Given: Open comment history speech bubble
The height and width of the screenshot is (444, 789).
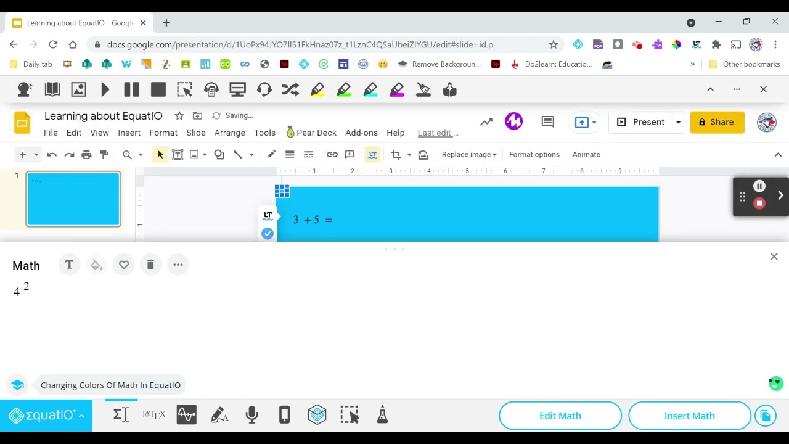Looking at the screenshot, I should tap(547, 122).
